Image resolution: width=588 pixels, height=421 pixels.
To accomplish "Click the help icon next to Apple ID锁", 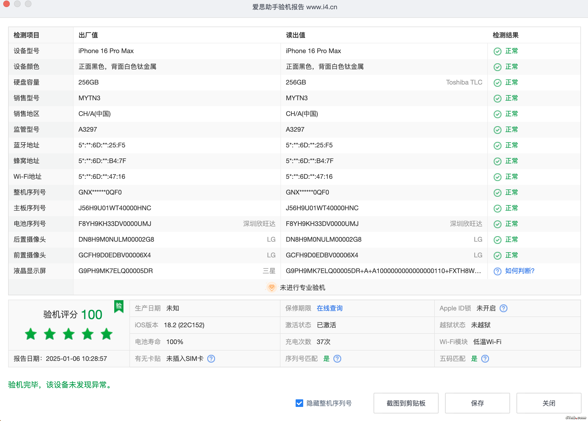I will (503, 308).
